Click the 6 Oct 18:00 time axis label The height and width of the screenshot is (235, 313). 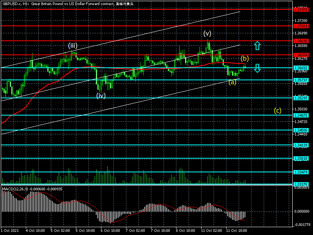point(110,231)
